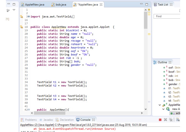Viewport: 186px width, 132px height.
Task: Collapse the AppletNew constructor at line 42
Action: pos(29,110)
